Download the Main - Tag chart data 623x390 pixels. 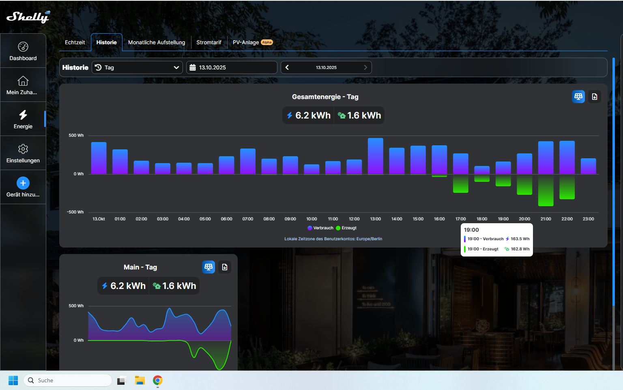point(225,267)
